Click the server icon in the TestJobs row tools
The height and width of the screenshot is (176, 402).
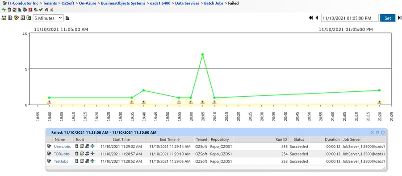coord(87,161)
